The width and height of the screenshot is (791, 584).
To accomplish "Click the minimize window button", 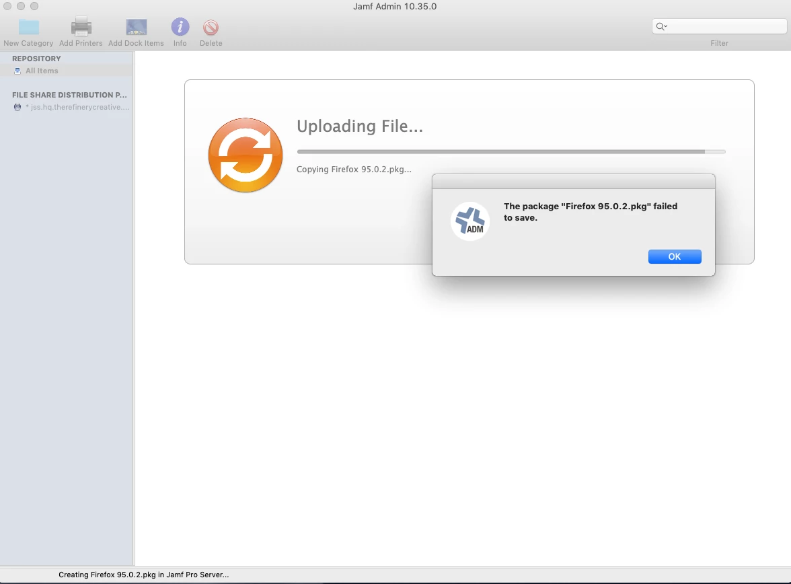I will [21, 6].
